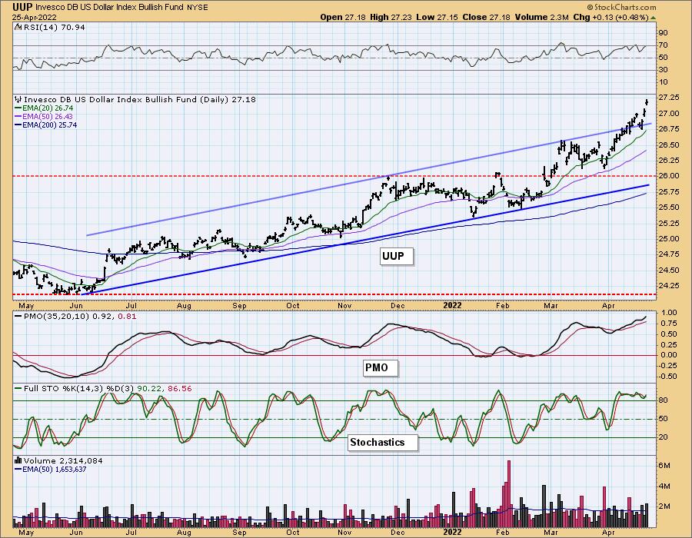Click the RSI 70 level axis label
The image size is (692, 538).
664,45
